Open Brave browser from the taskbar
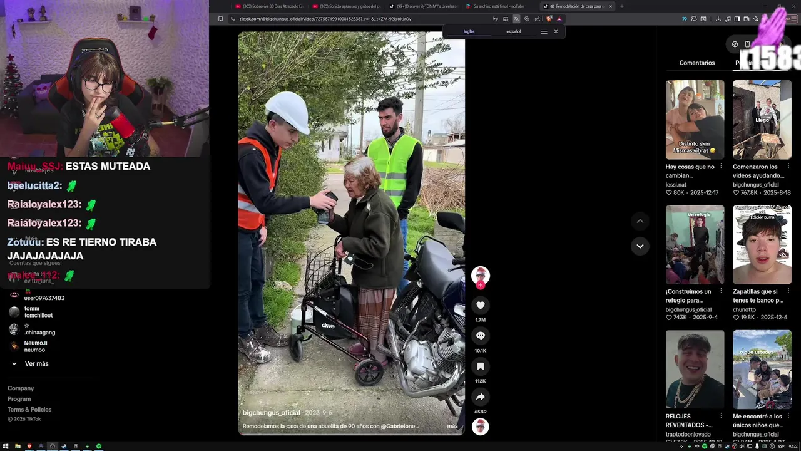 (x=29, y=446)
